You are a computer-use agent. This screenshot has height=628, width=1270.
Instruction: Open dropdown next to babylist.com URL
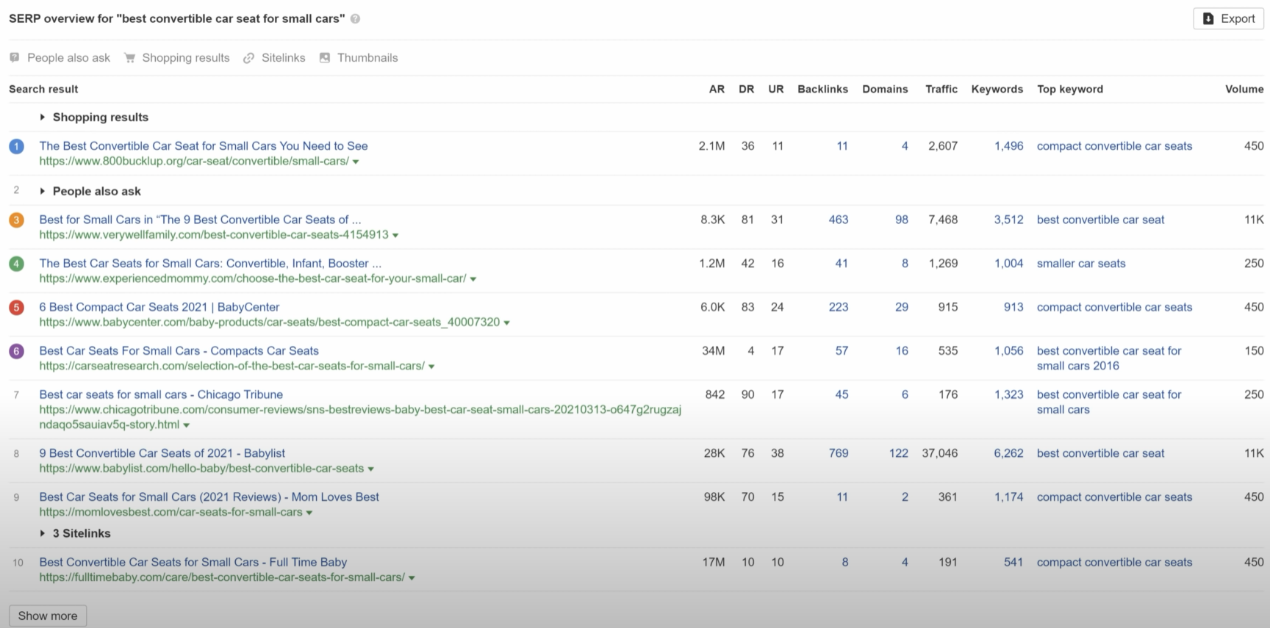371,469
